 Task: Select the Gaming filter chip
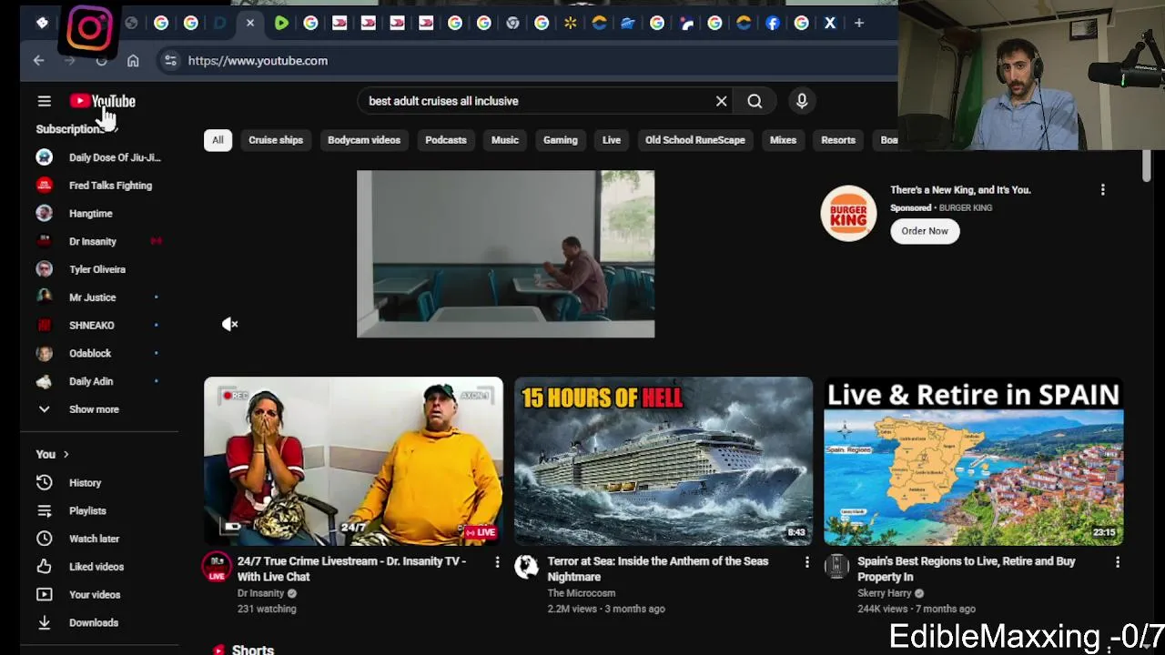(x=560, y=140)
